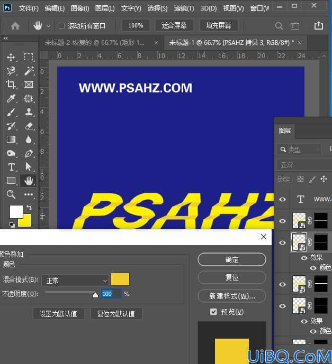332x364 pixels.
Task: Collapse the toolbox double-arrow
Action: pyautogui.click(x=6, y=39)
